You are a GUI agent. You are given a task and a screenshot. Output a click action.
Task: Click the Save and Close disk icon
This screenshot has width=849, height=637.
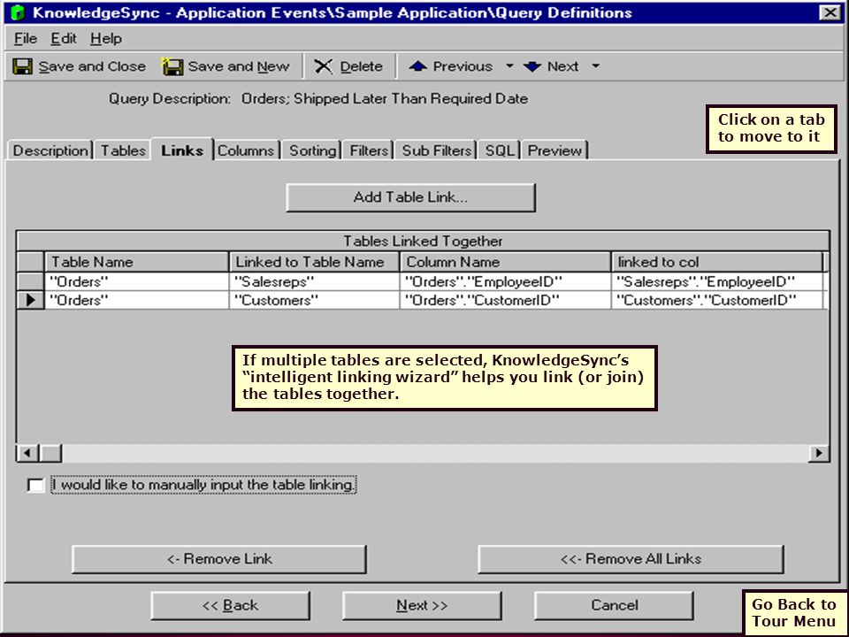(x=22, y=66)
